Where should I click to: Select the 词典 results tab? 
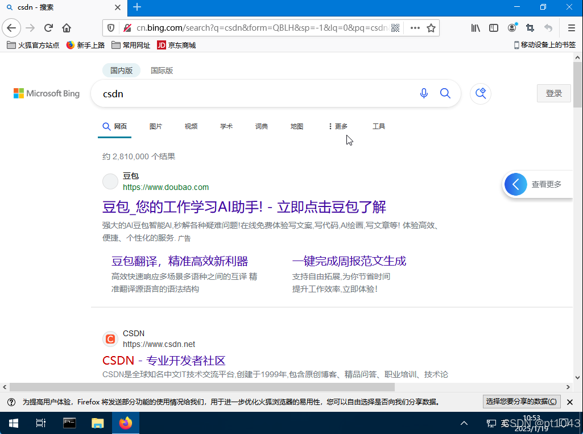(x=262, y=126)
